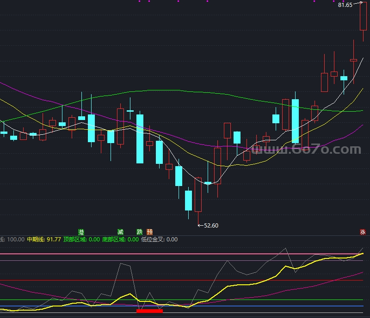Click the green 减 marker icon

click(120, 232)
